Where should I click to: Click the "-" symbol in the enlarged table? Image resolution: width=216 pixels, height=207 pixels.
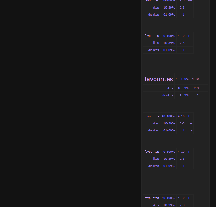click(206, 95)
